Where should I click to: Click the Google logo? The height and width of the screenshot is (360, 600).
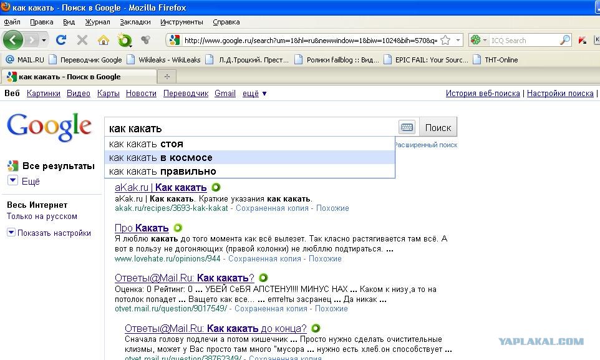pyautogui.click(x=49, y=127)
